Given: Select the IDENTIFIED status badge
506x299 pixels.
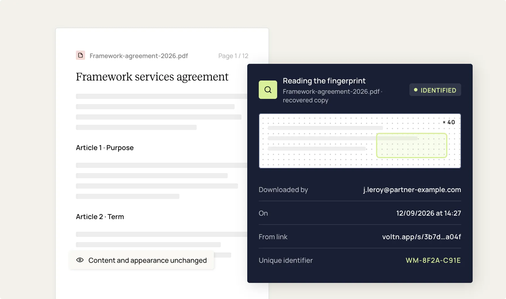Looking at the screenshot, I should tap(435, 90).
